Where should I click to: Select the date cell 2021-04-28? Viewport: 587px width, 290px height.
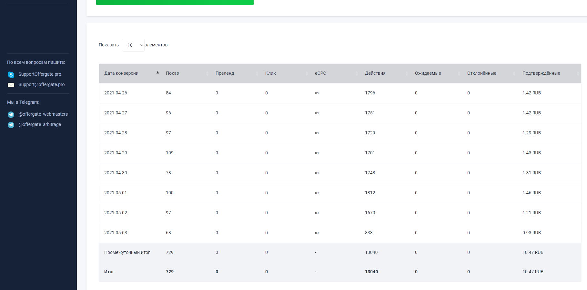(116, 133)
